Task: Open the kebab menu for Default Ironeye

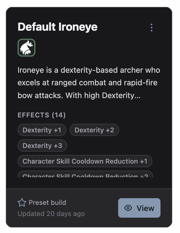Action: click(x=151, y=27)
